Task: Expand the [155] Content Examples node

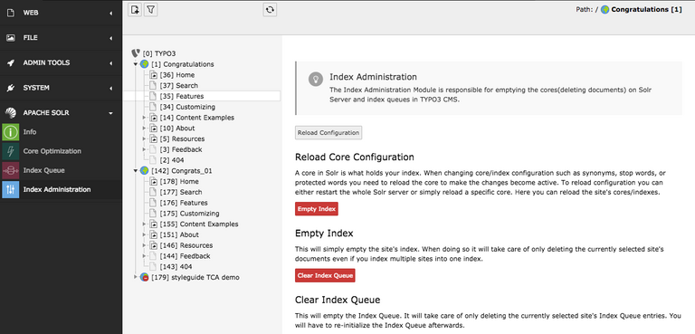Action: [x=144, y=224]
